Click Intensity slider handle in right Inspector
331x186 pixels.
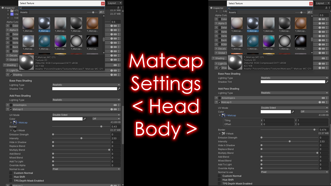click(x=290, y=141)
